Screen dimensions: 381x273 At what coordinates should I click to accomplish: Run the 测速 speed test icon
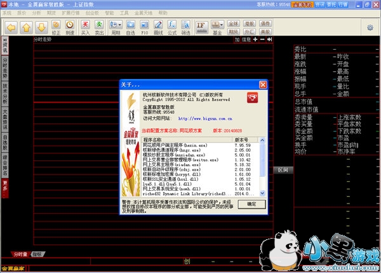click(70, 27)
